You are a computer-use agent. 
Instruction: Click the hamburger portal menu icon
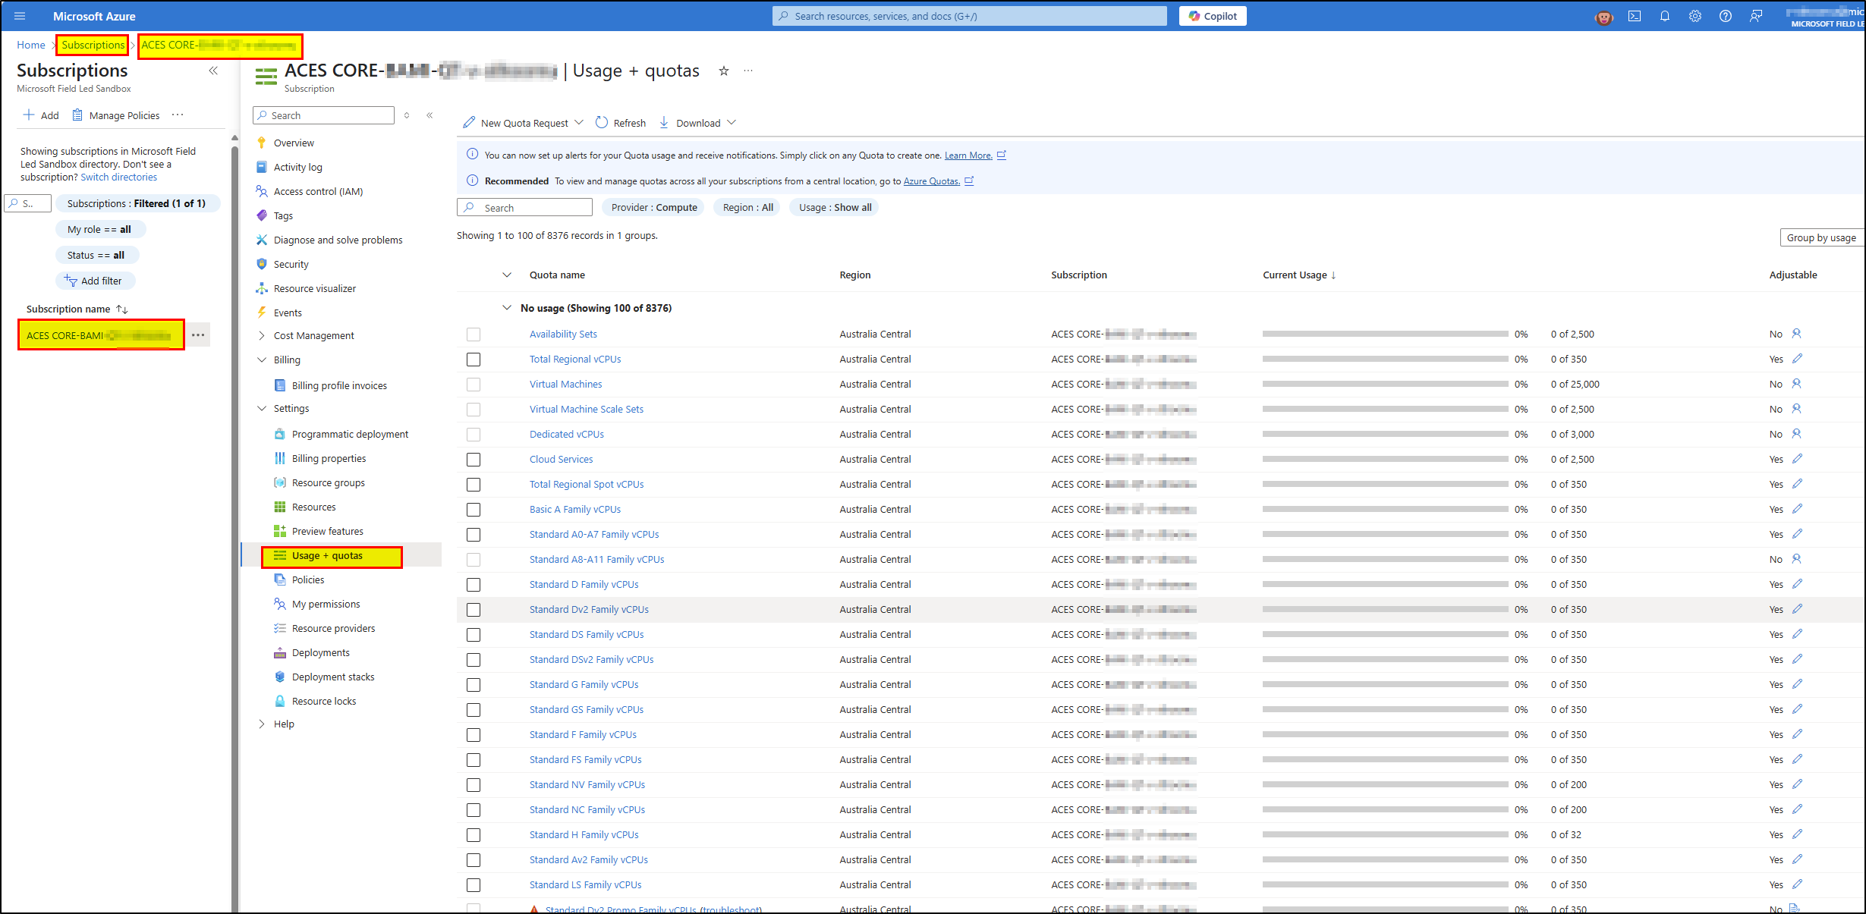[x=20, y=16]
